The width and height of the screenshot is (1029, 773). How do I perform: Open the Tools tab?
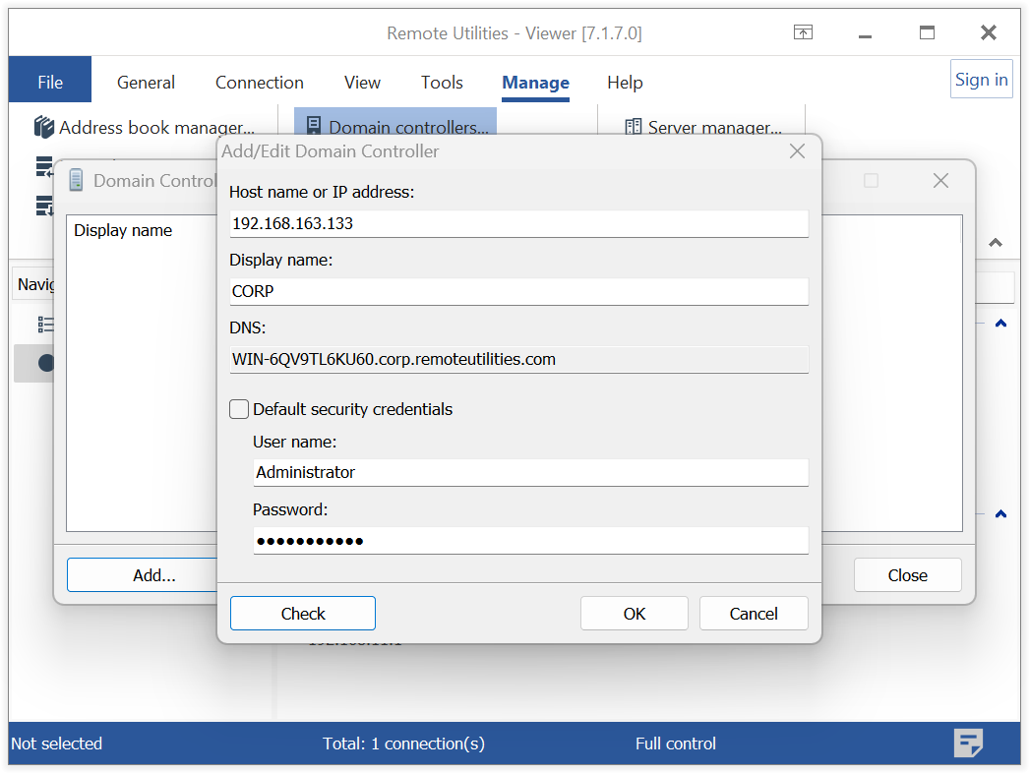pyautogui.click(x=442, y=83)
